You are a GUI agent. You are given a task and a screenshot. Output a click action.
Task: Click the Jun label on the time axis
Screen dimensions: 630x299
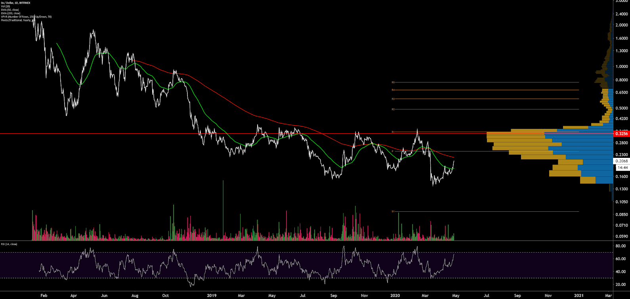coord(104,295)
